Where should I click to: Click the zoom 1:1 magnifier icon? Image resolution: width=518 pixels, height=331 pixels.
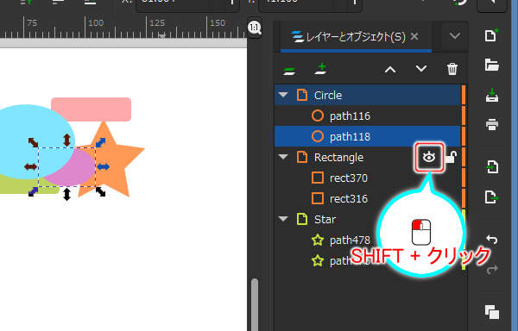[x=255, y=28]
